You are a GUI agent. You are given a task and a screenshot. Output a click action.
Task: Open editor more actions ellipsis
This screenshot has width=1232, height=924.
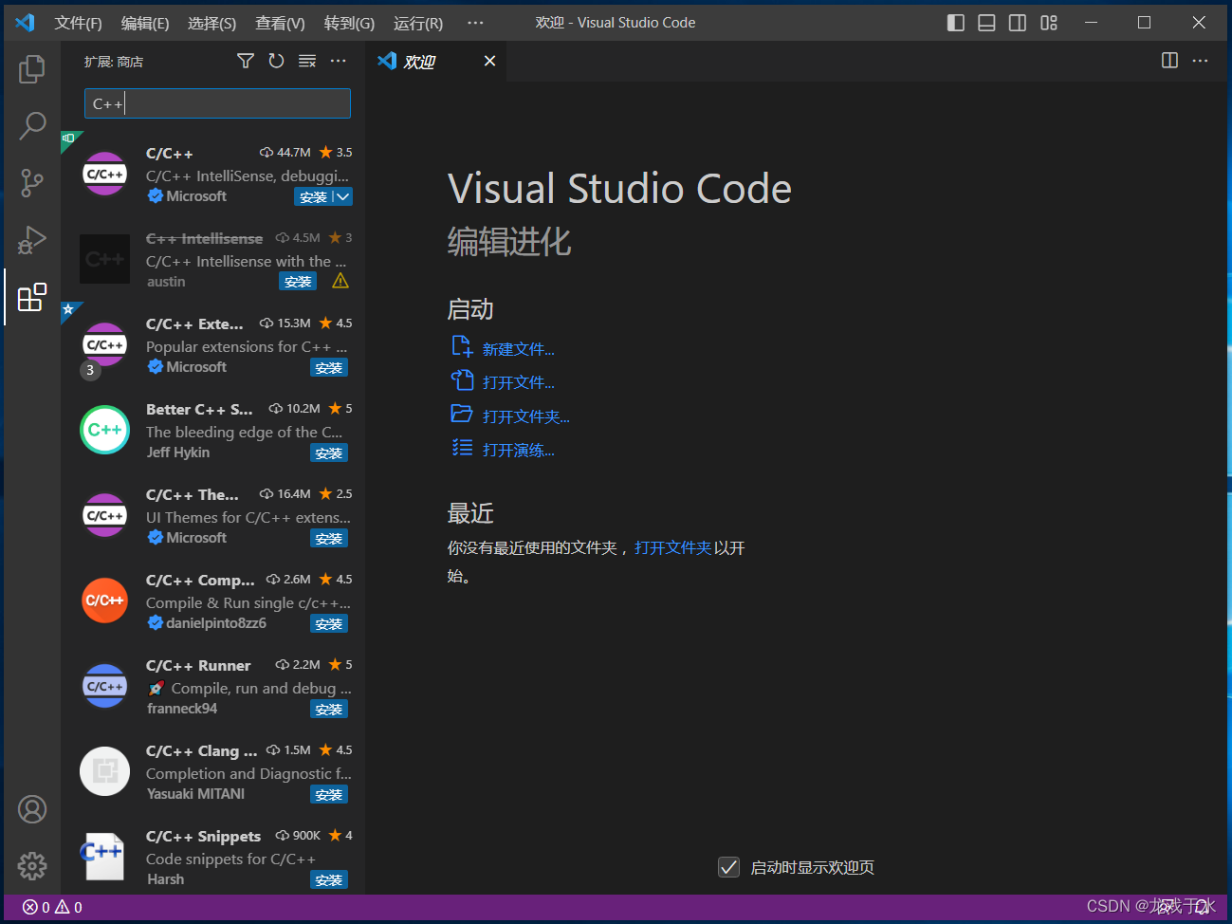[1201, 61]
